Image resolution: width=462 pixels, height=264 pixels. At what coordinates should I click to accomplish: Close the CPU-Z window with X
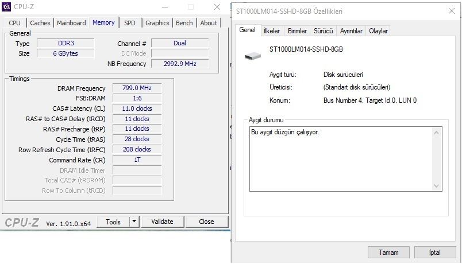[217, 7]
